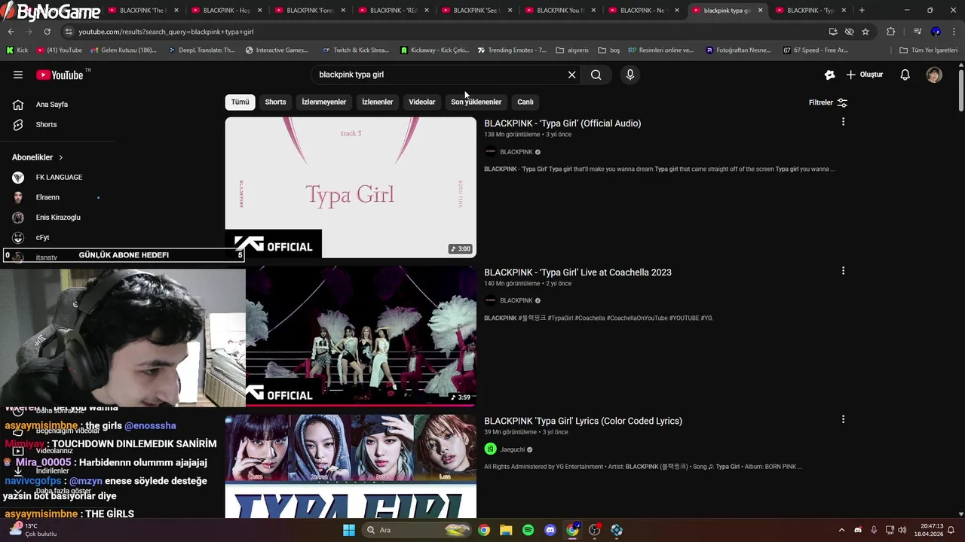Open the Oluştur create button
This screenshot has width=965, height=542.
[864, 75]
